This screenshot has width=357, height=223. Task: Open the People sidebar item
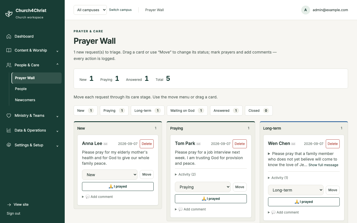(37, 89)
